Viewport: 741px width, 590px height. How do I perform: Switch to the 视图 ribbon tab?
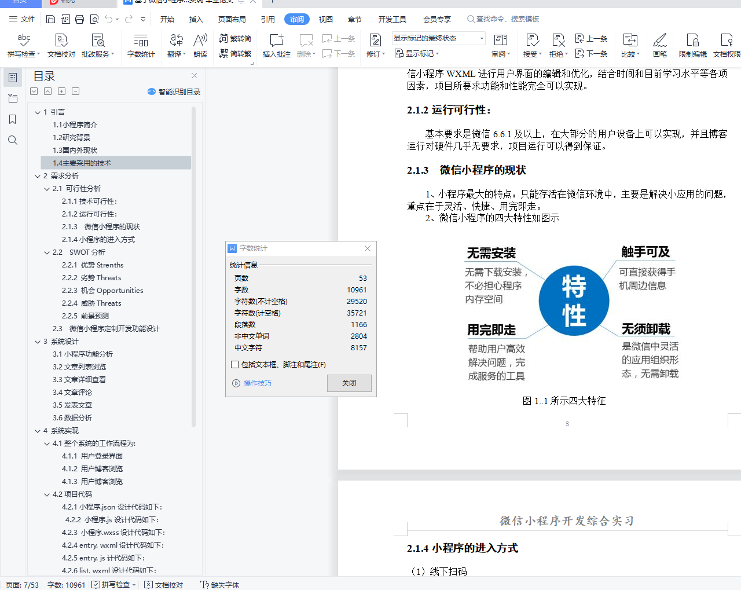click(x=326, y=19)
